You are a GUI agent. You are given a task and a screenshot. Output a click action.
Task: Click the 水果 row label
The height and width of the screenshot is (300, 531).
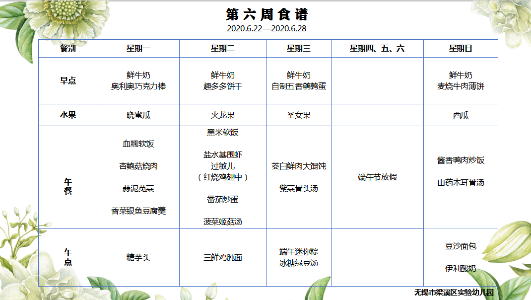(67, 115)
